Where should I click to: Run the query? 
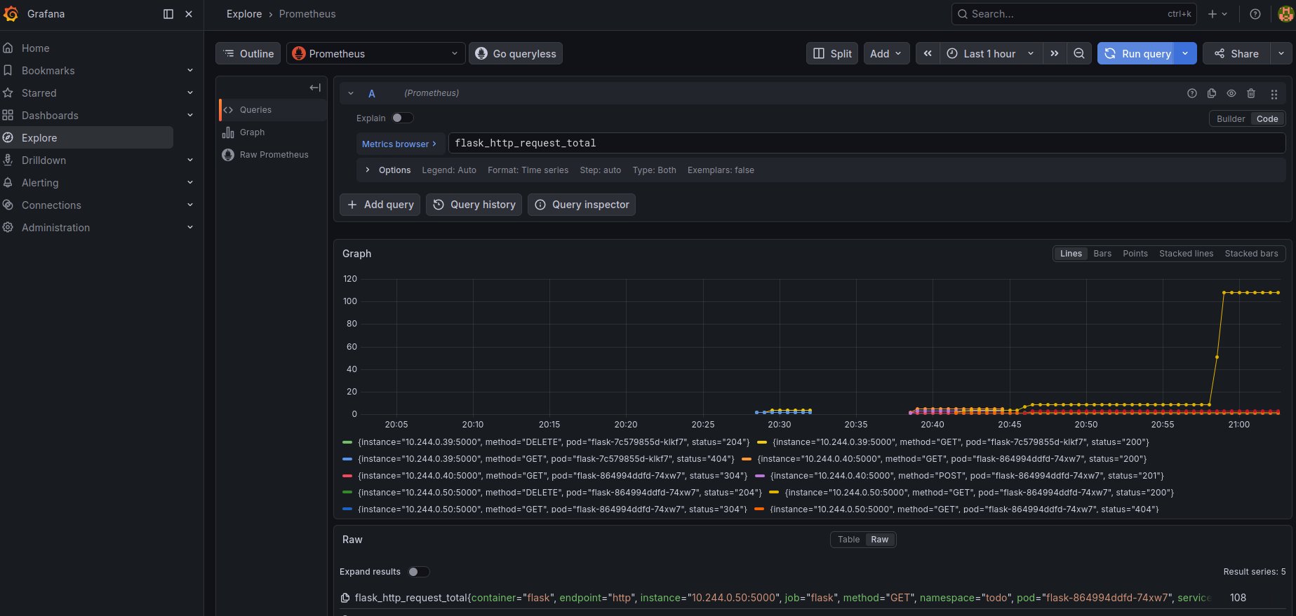pos(1137,53)
